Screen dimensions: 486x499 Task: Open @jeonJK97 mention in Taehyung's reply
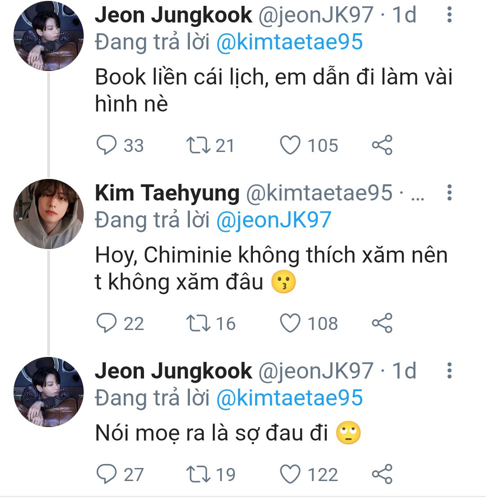(x=274, y=220)
